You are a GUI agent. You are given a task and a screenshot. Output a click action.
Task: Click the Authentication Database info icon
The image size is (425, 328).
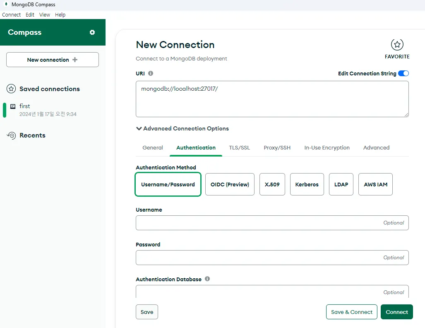click(x=207, y=279)
